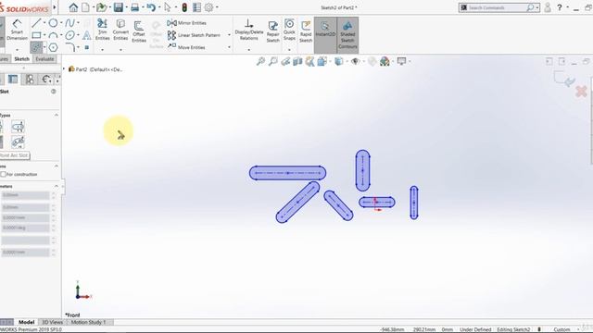The image size is (593, 333).
Task: Activate the Select cursor tool
Action: point(168,7)
